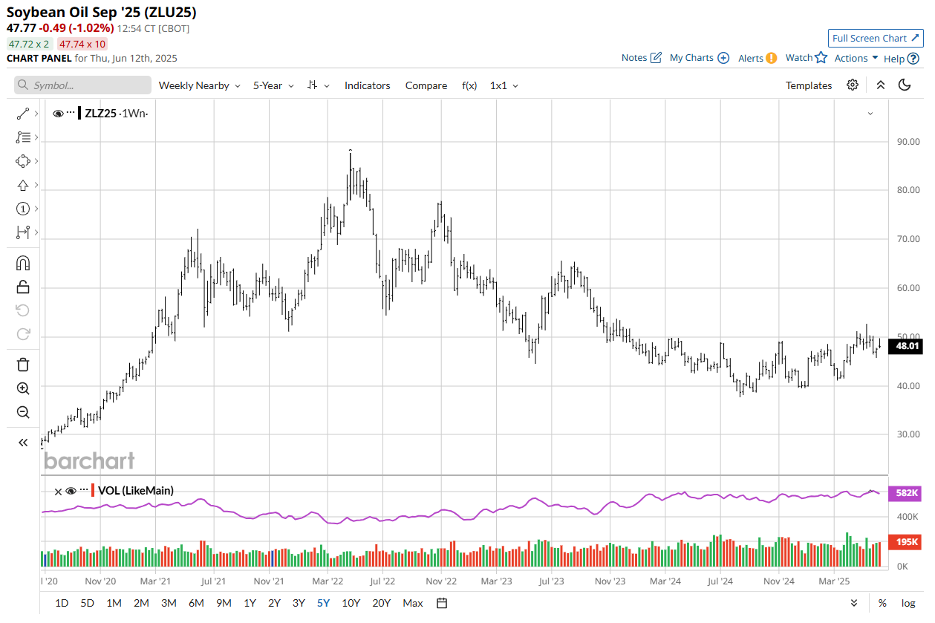935x623 pixels.
Task: Toggle dark mode moon icon
Action: [905, 85]
